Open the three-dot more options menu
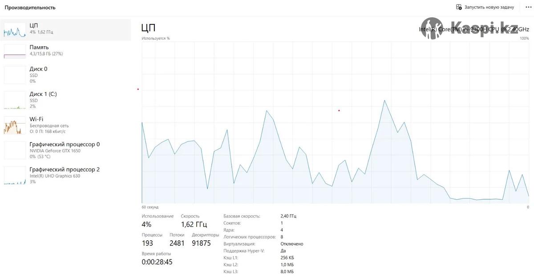The image size is (534, 278). coord(528,7)
